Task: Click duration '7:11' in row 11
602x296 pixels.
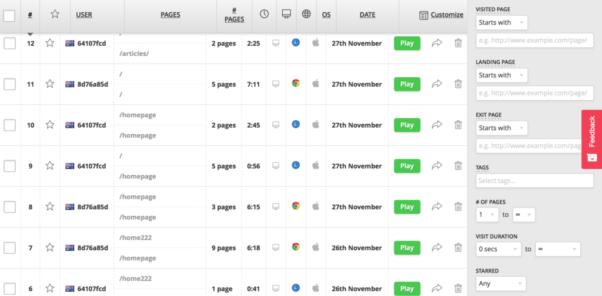Action: [253, 84]
